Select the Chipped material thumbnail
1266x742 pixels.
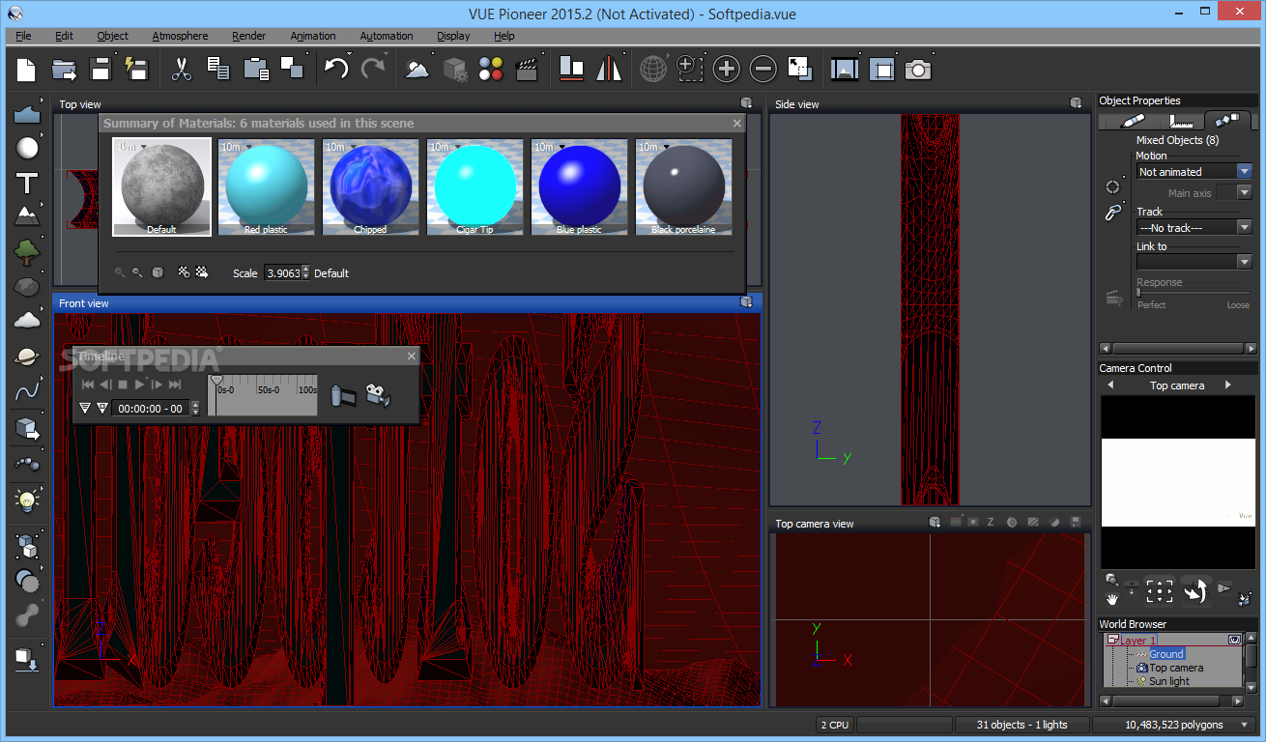[371, 186]
